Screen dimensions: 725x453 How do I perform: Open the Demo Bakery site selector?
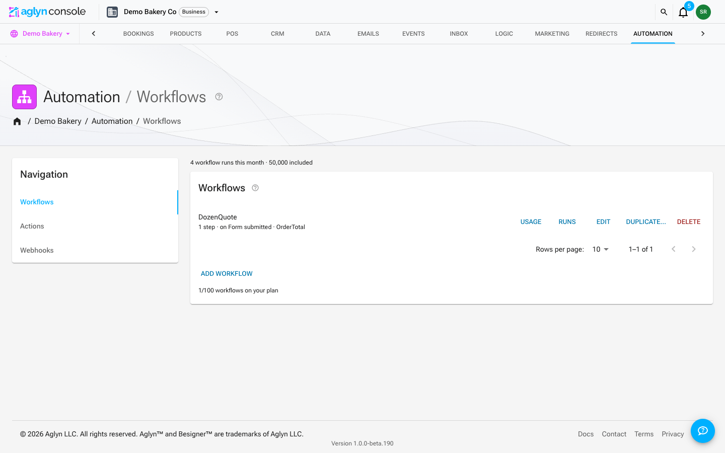coord(40,34)
